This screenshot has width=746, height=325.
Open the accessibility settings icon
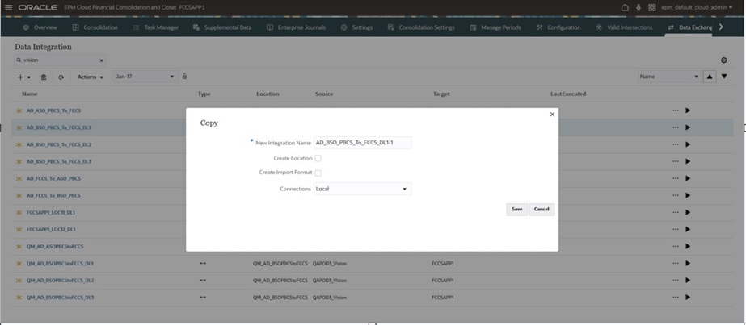639,7
